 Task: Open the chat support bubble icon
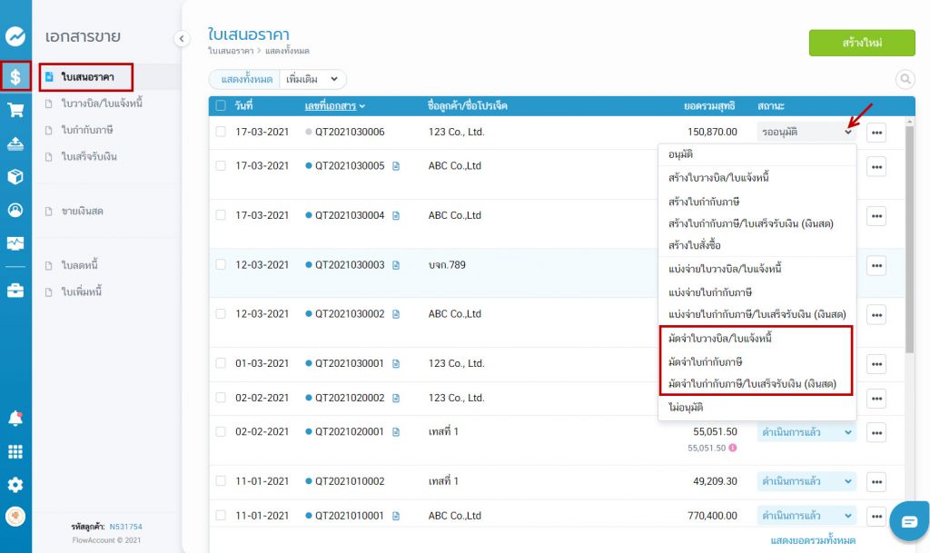tap(908, 520)
